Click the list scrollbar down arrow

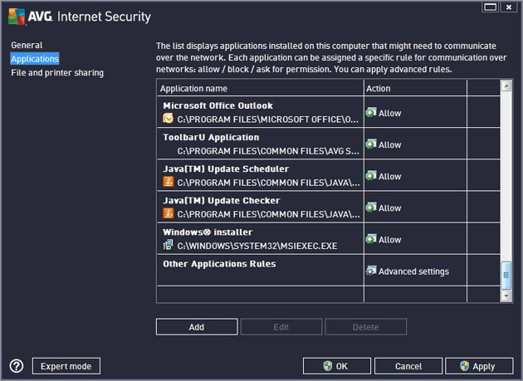pos(506,296)
